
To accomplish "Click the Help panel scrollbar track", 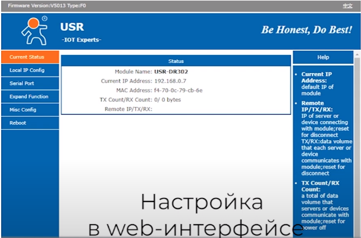I will pos(357,147).
